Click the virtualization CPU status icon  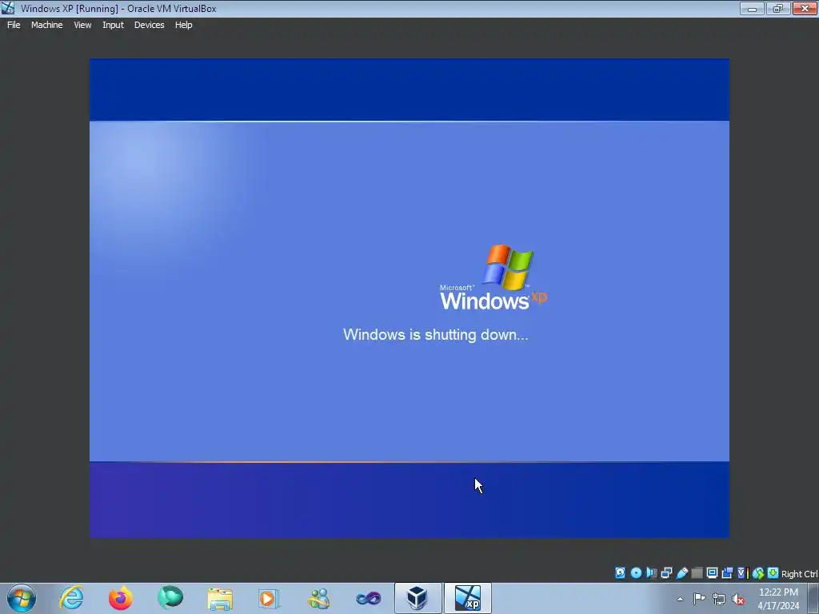tap(741, 572)
